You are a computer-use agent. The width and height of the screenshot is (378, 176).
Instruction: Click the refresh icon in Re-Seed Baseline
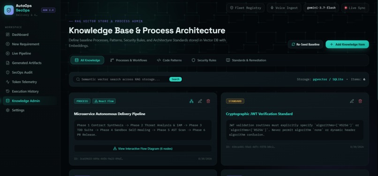click(294, 45)
